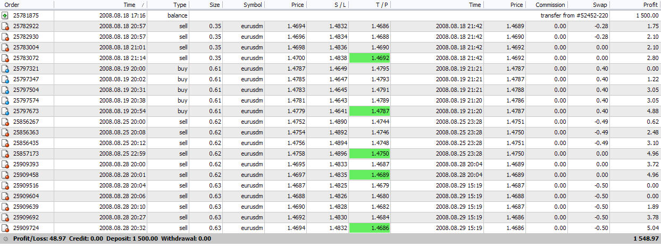
Task: Click the total balance 1 548.97
Action: (646, 239)
